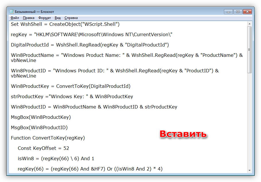
Task: Click the MsgBox(Win8ProductKey) line
Action: 41,117
